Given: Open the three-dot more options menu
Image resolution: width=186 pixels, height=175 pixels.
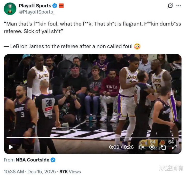Looking at the screenshot, I should point(179,6).
